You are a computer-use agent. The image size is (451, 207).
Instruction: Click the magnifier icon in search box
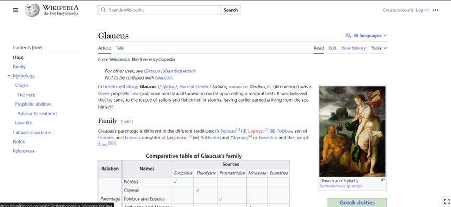tap(104, 10)
